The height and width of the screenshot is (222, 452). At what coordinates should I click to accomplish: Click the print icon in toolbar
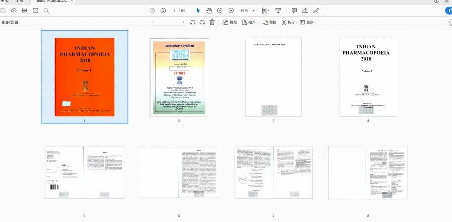[x=24, y=11]
